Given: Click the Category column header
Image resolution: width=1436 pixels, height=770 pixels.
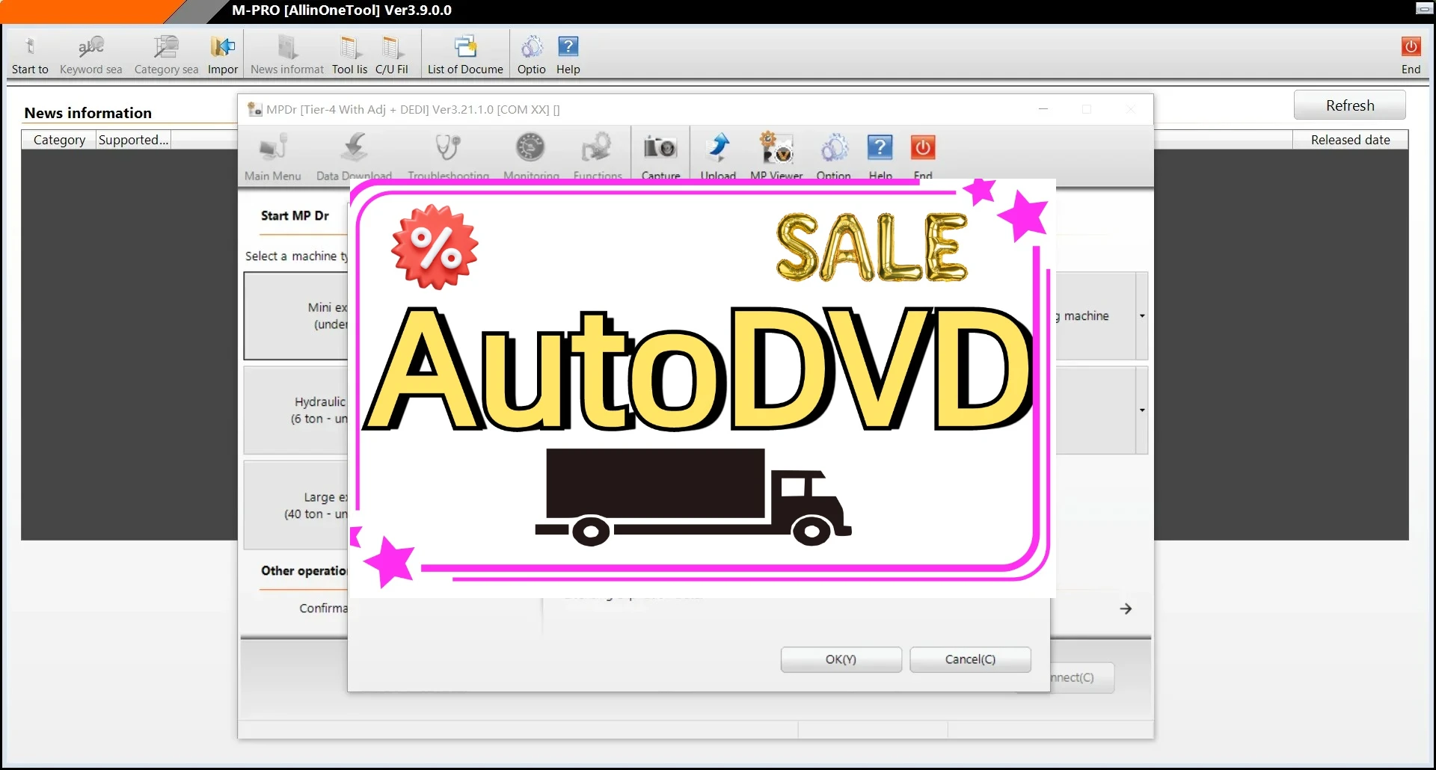Looking at the screenshot, I should (59, 140).
